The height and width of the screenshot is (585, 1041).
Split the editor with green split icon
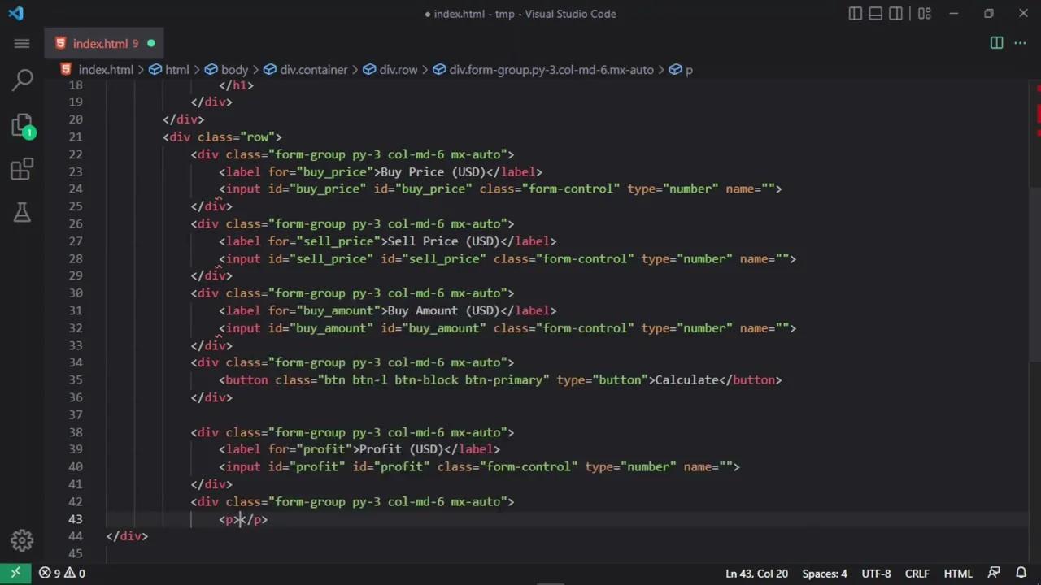(996, 43)
